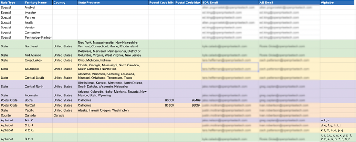Select the R to 9 territory cell
The height and width of the screenshot is (142, 356).
click(38, 137)
